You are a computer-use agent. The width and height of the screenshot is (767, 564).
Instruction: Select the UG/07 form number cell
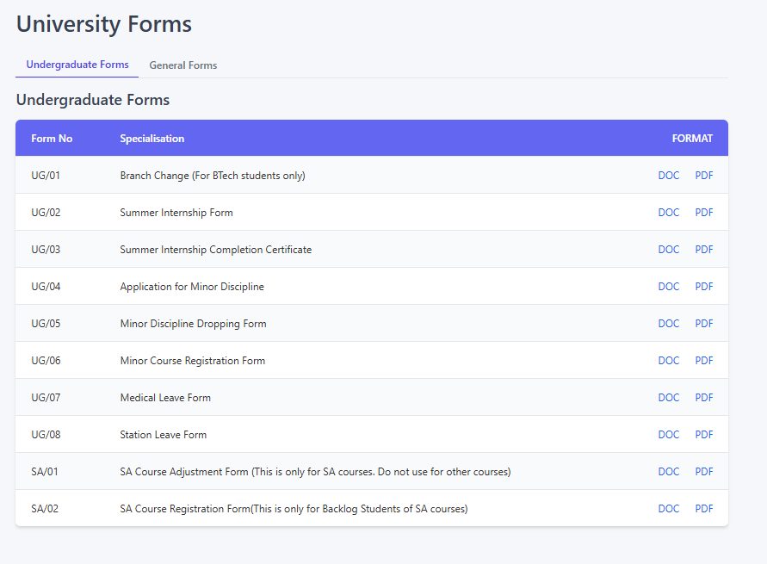(46, 398)
